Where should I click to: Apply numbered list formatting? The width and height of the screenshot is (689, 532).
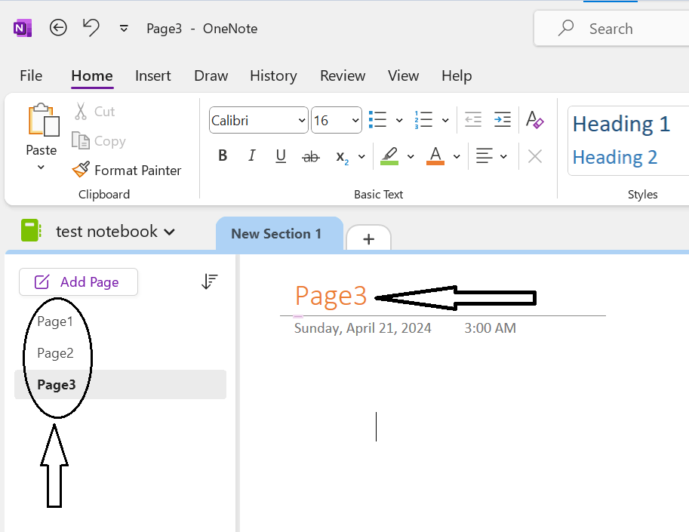click(x=423, y=120)
